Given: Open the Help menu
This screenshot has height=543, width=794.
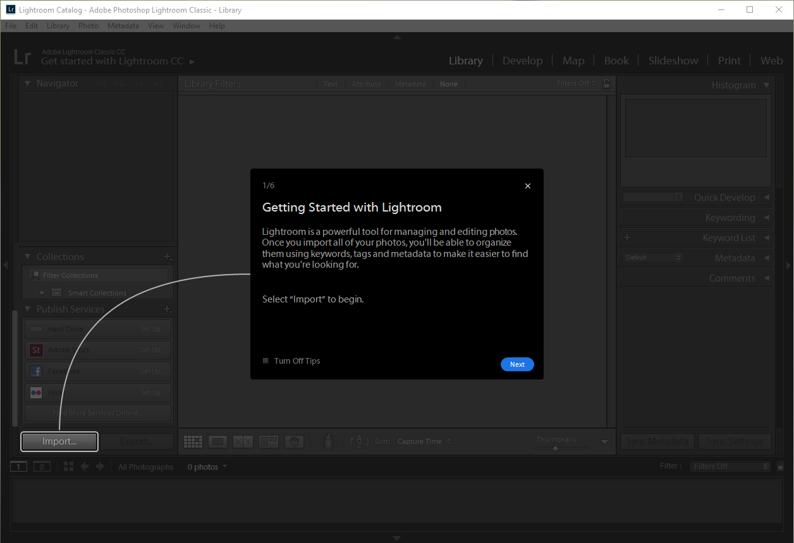Looking at the screenshot, I should [x=217, y=26].
